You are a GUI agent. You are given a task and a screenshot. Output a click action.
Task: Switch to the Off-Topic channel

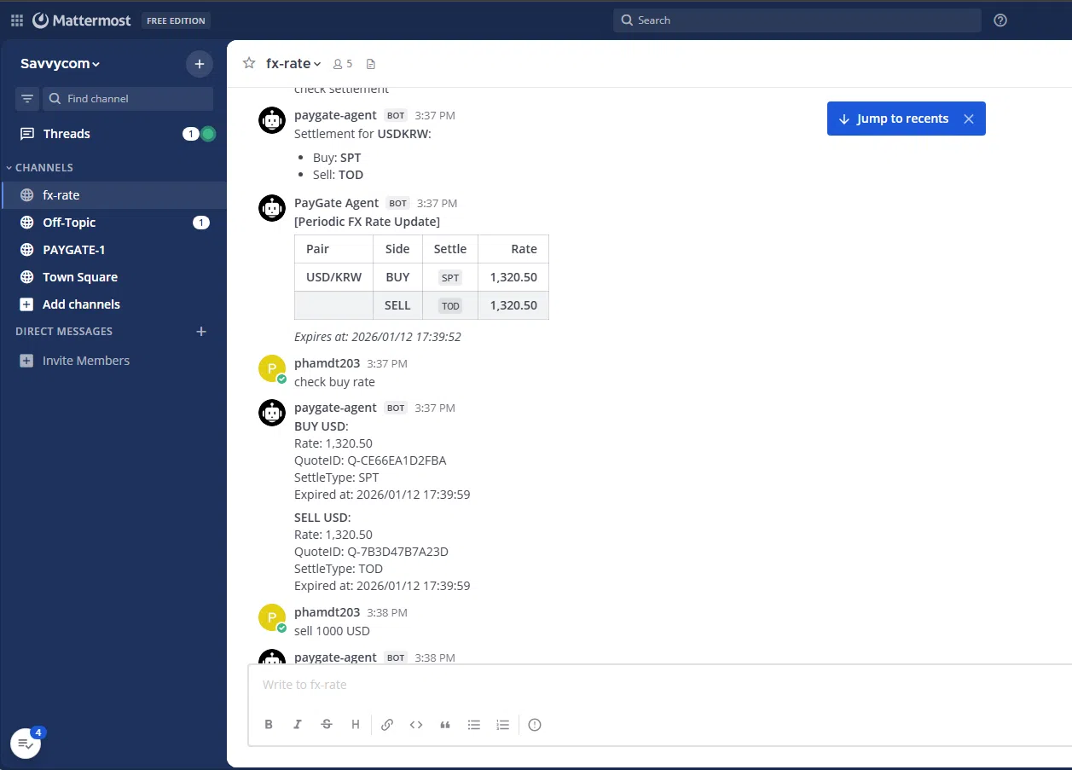click(113, 223)
